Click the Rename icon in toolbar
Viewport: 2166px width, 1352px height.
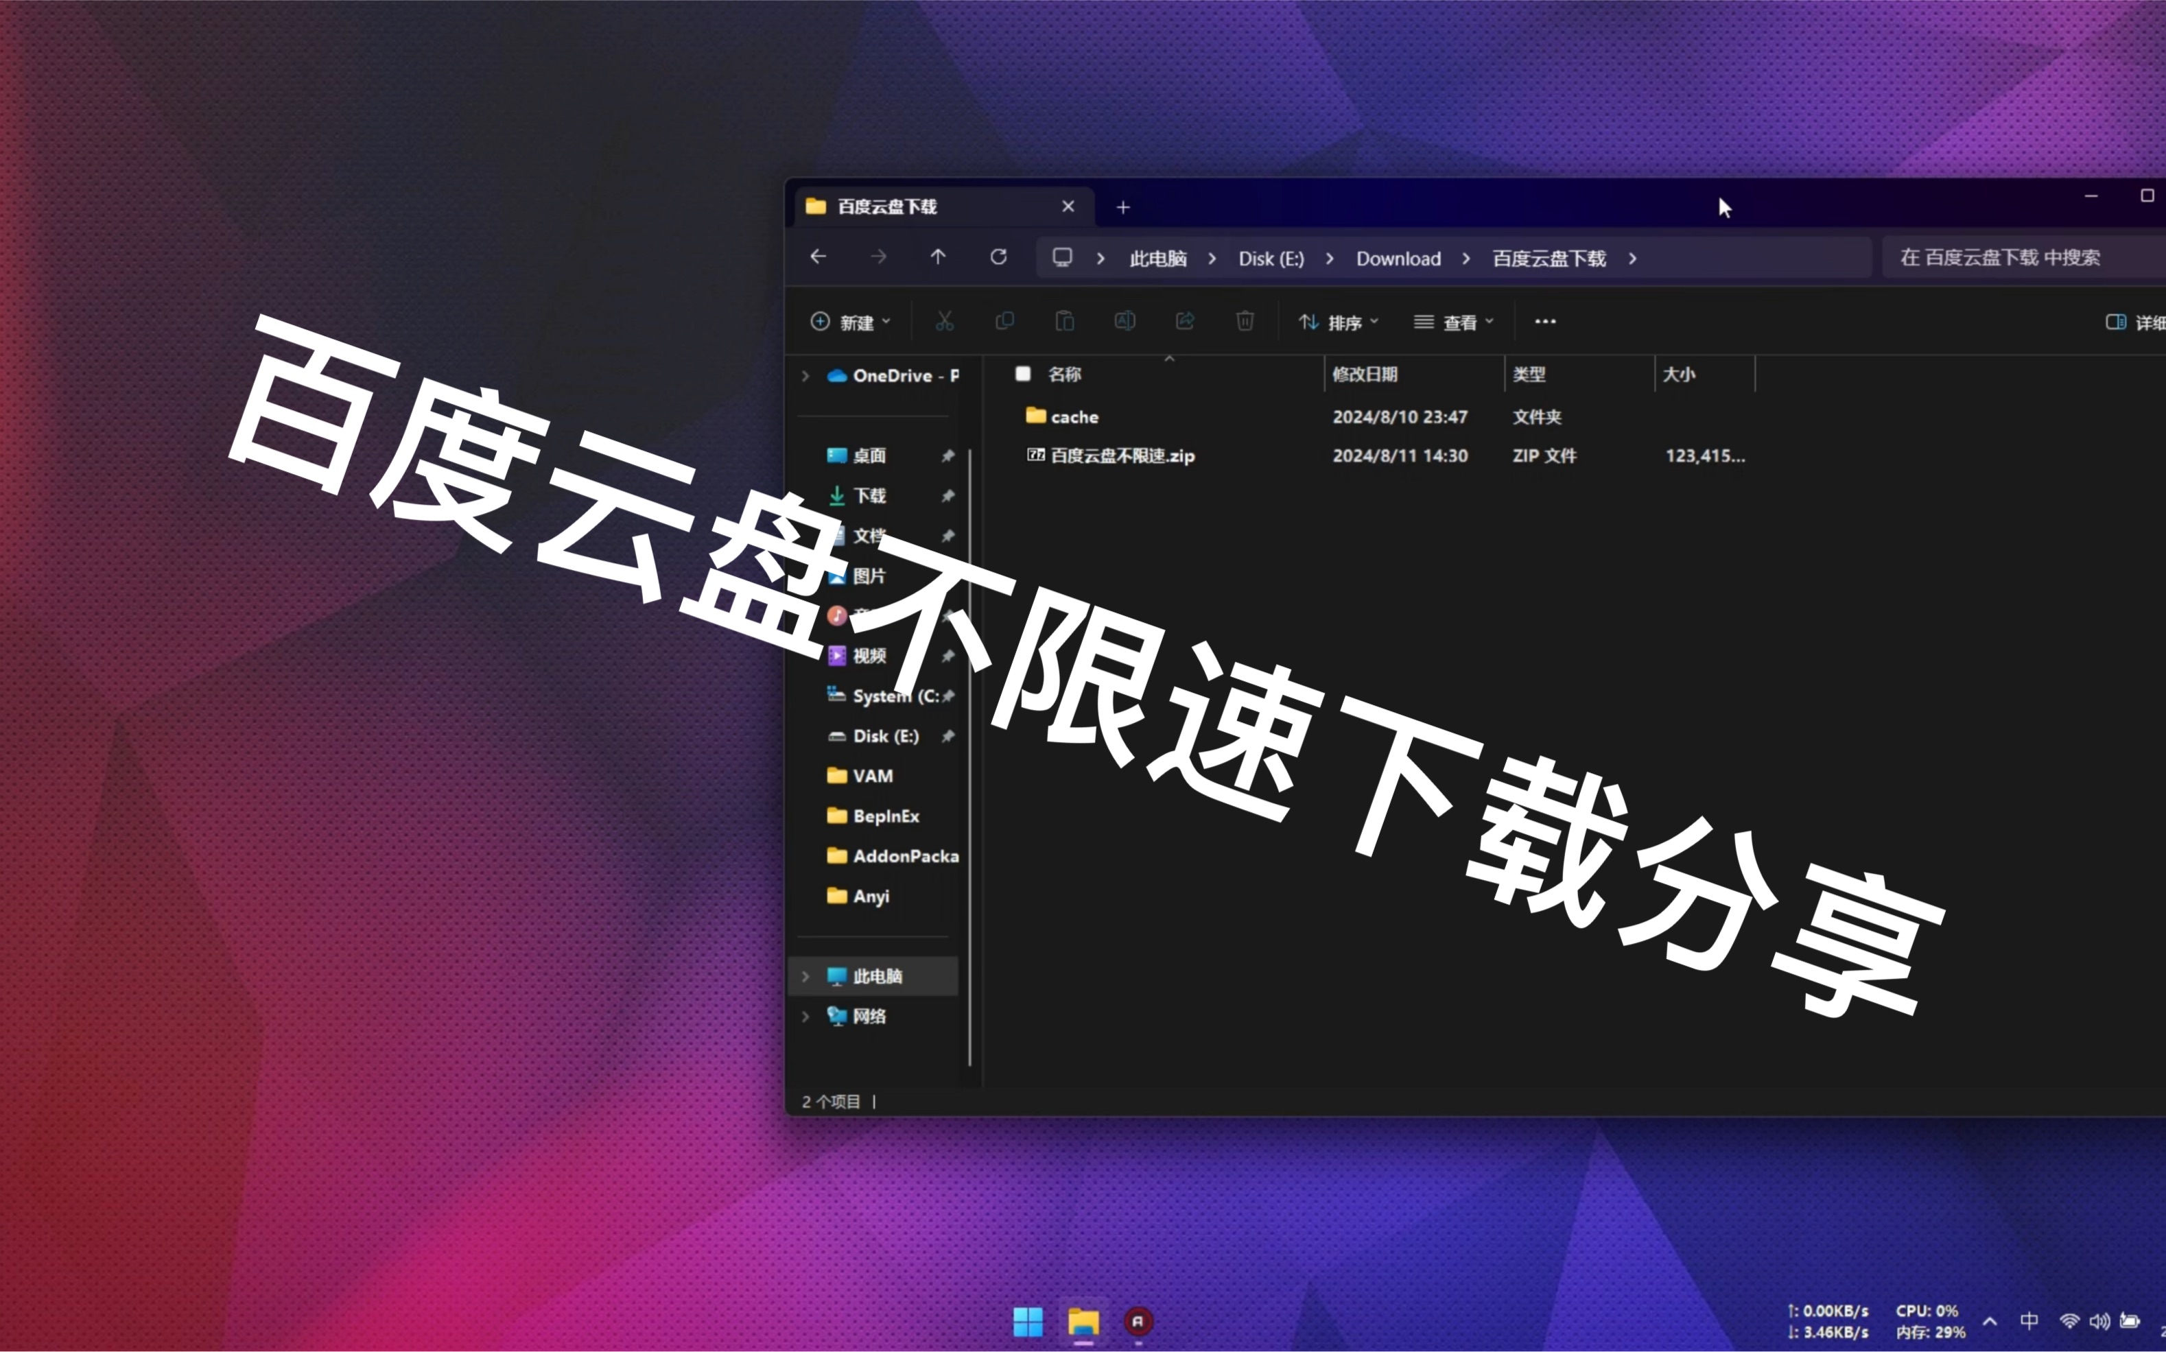point(1124,321)
